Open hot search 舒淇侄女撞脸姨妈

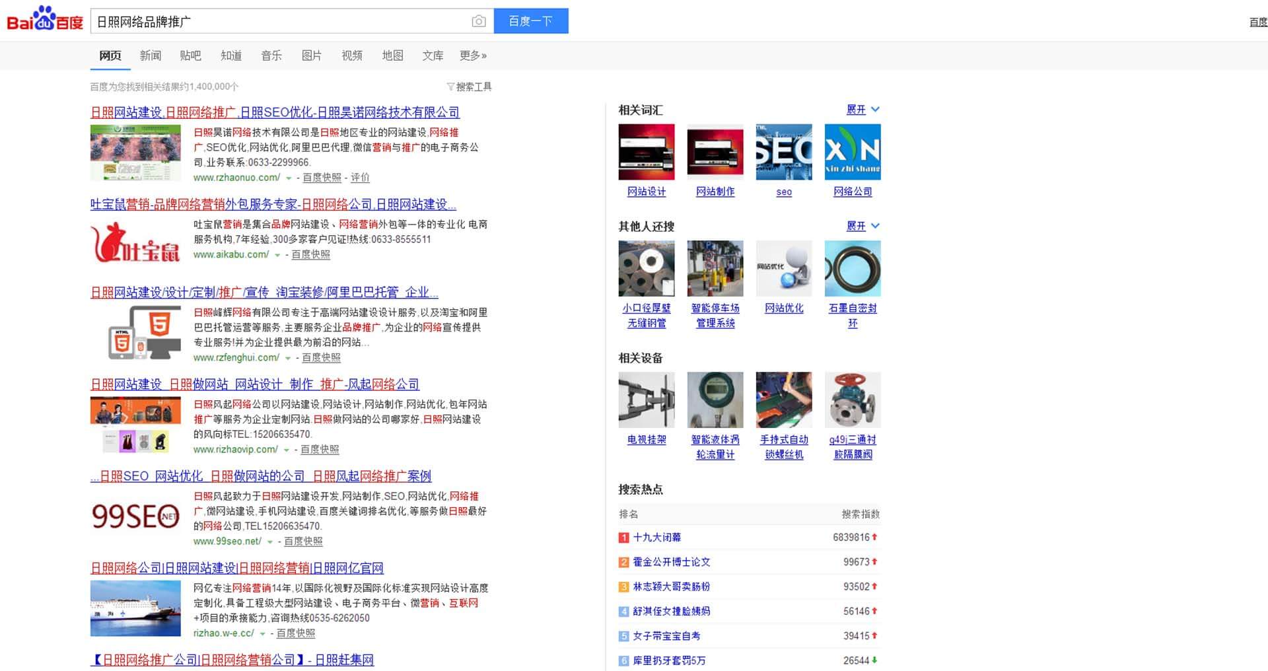(x=672, y=611)
